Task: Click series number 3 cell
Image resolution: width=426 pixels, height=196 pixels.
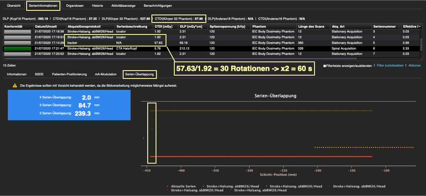Action: tap(374, 32)
